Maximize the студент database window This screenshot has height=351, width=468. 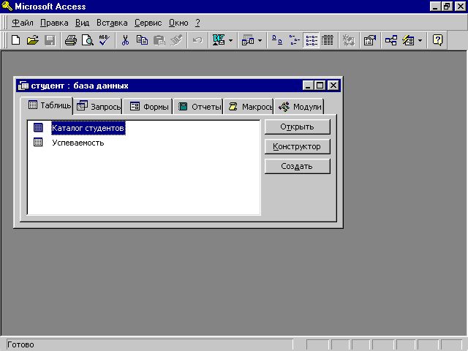(x=320, y=86)
